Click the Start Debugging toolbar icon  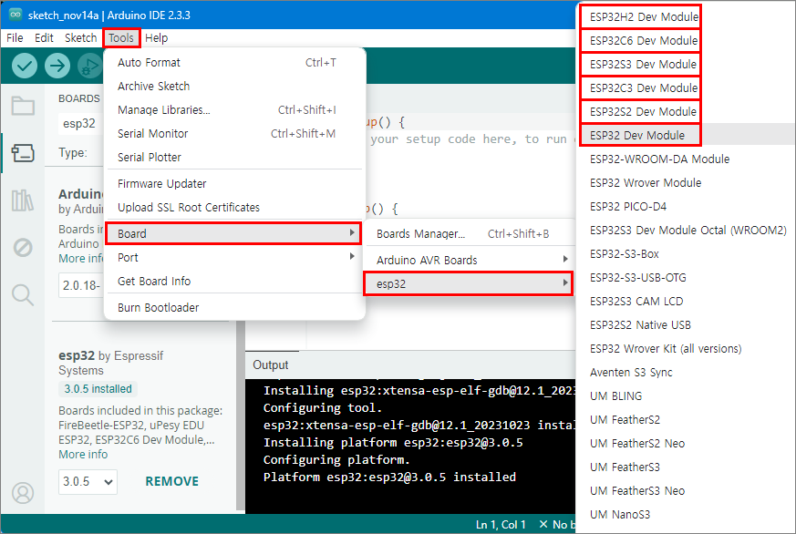point(89,66)
